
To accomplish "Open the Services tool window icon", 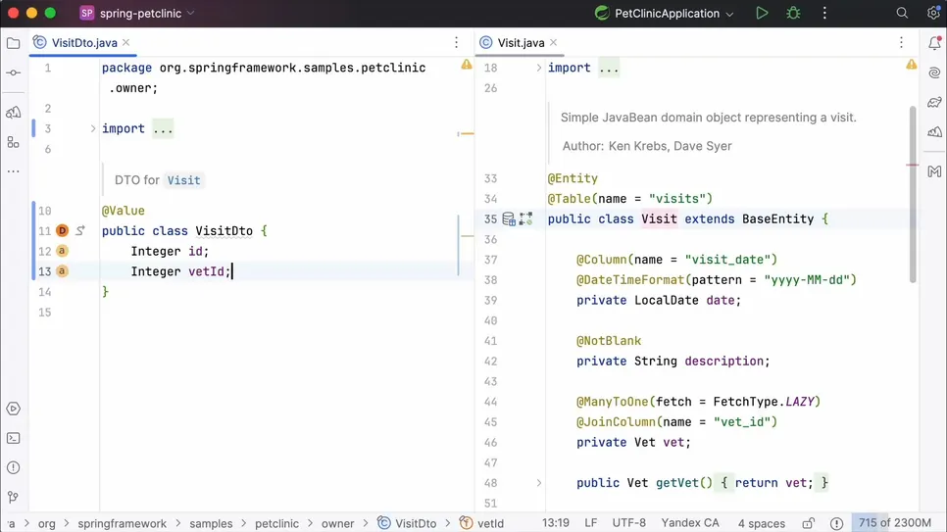I will pyautogui.click(x=14, y=409).
